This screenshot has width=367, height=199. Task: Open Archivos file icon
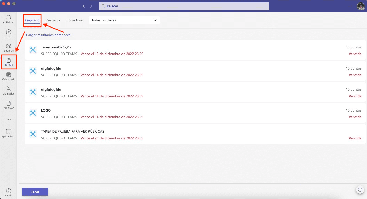(9, 103)
